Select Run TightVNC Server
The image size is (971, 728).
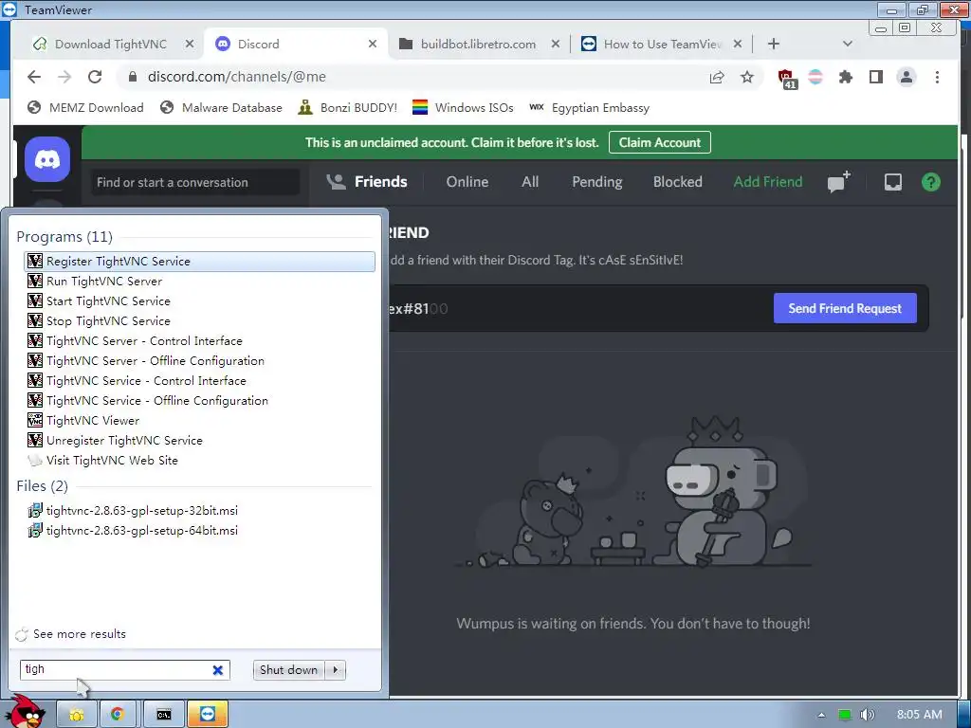click(x=199, y=281)
